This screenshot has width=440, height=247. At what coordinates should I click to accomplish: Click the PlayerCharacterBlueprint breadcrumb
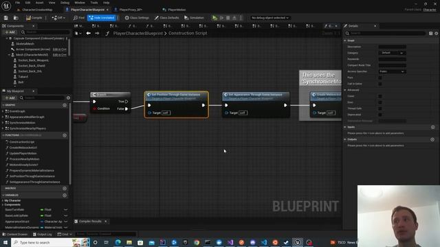click(x=137, y=34)
